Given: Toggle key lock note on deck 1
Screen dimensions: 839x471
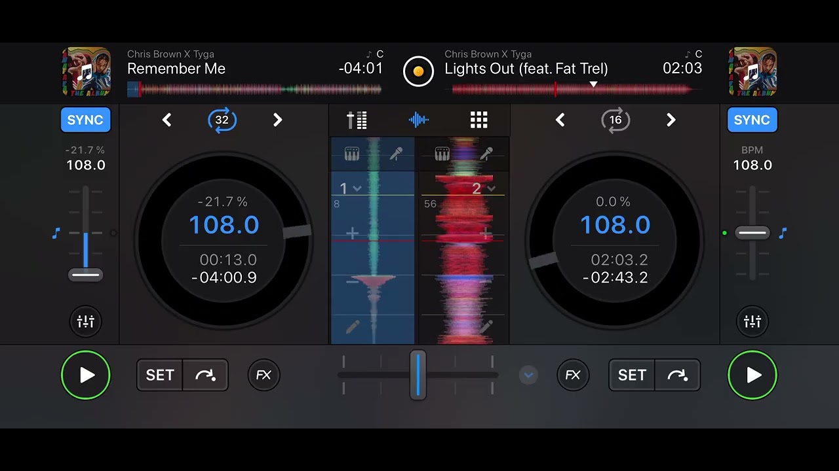Looking at the screenshot, I should [x=56, y=233].
